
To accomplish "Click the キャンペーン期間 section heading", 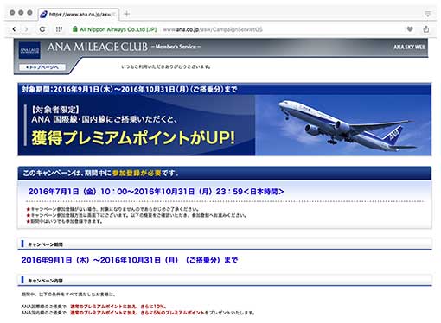I will tap(45, 244).
